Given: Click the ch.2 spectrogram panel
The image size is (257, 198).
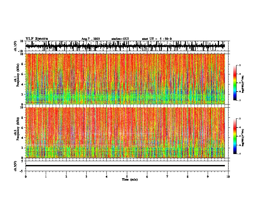Looking at the screenshot, I should tap(125, 133).
